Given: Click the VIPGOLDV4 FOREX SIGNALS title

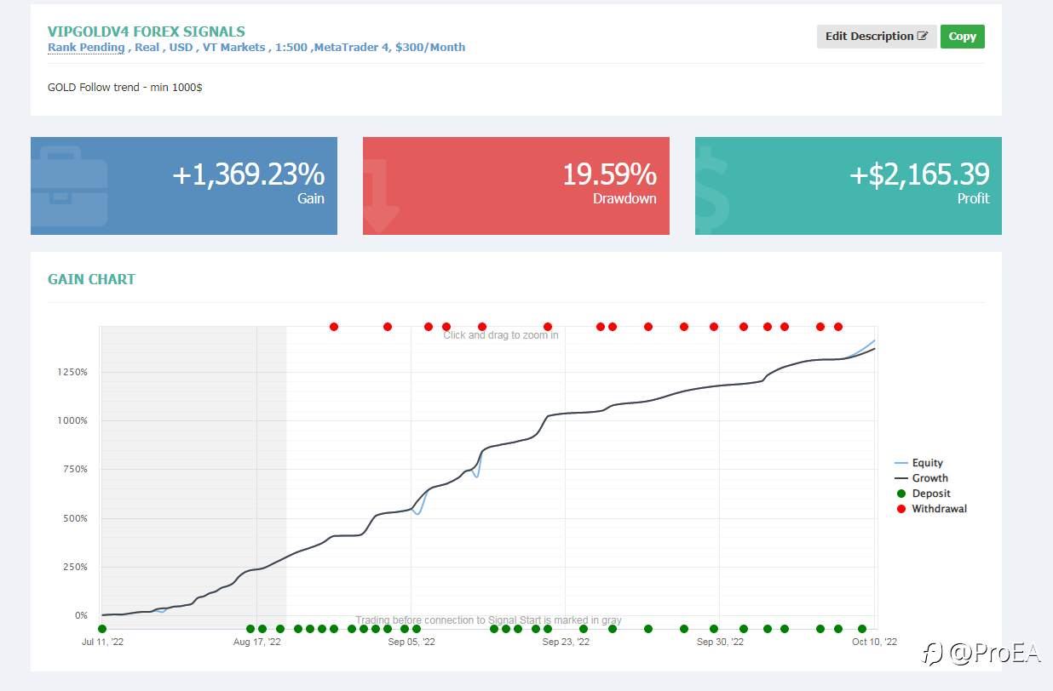Looking at the screenshot, I should coord(147,31).
